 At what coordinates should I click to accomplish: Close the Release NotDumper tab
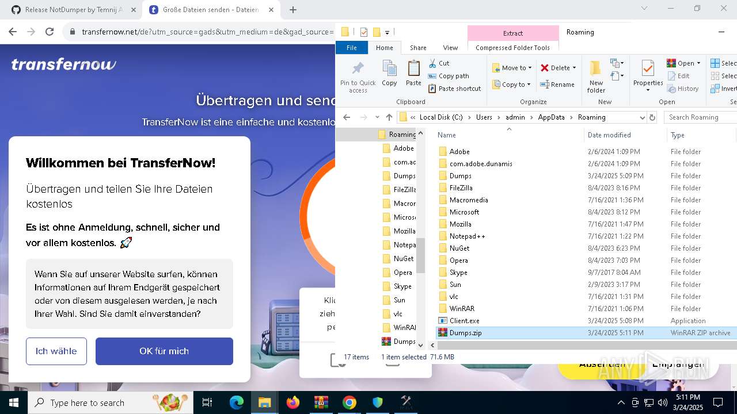point(134,10)
